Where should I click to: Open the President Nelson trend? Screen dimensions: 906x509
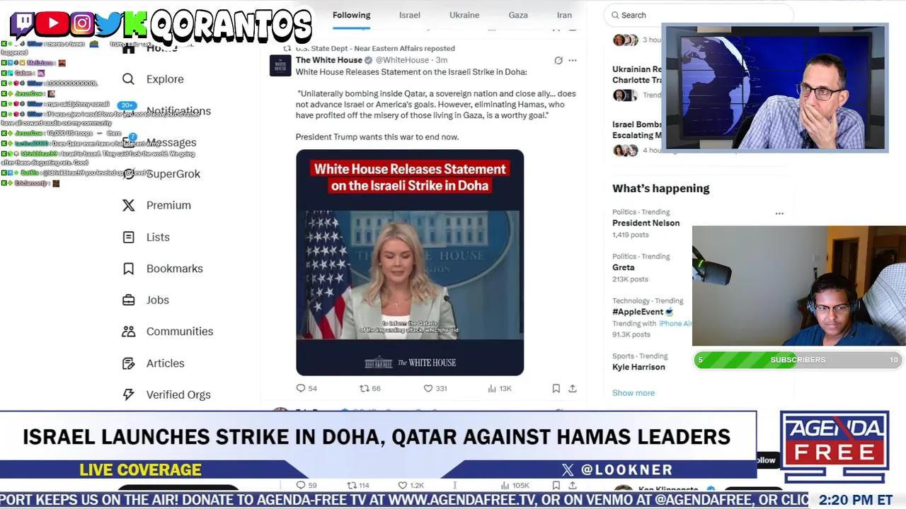(646, 223)
